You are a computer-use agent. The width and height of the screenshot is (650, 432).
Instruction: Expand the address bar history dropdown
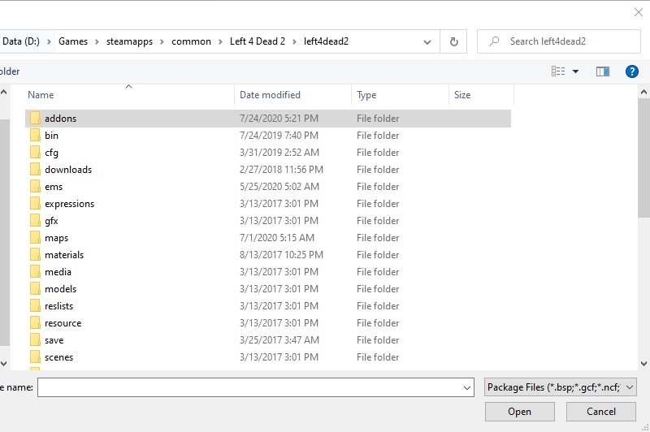pos(428,41)
